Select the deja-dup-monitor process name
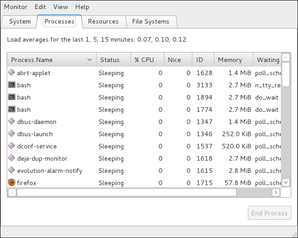The width and height of the screenshot is (298, 238). [x=42, y=159]
